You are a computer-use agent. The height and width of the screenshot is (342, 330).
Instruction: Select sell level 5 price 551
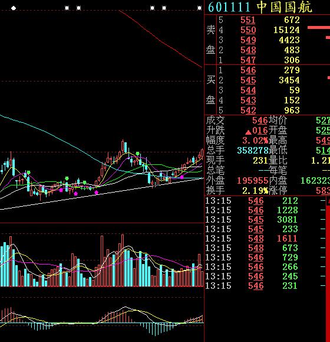[248, 20]
